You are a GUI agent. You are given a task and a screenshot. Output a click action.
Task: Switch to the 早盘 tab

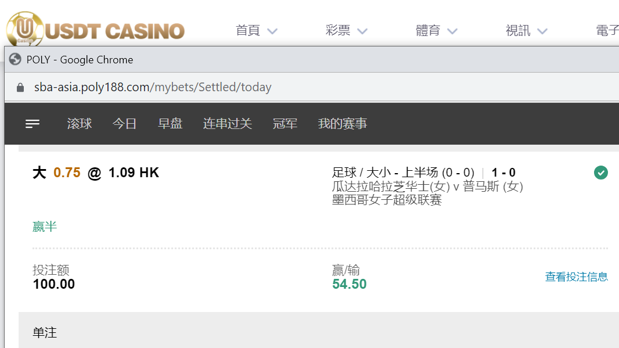pyautogui.click(x=170, y=124)
